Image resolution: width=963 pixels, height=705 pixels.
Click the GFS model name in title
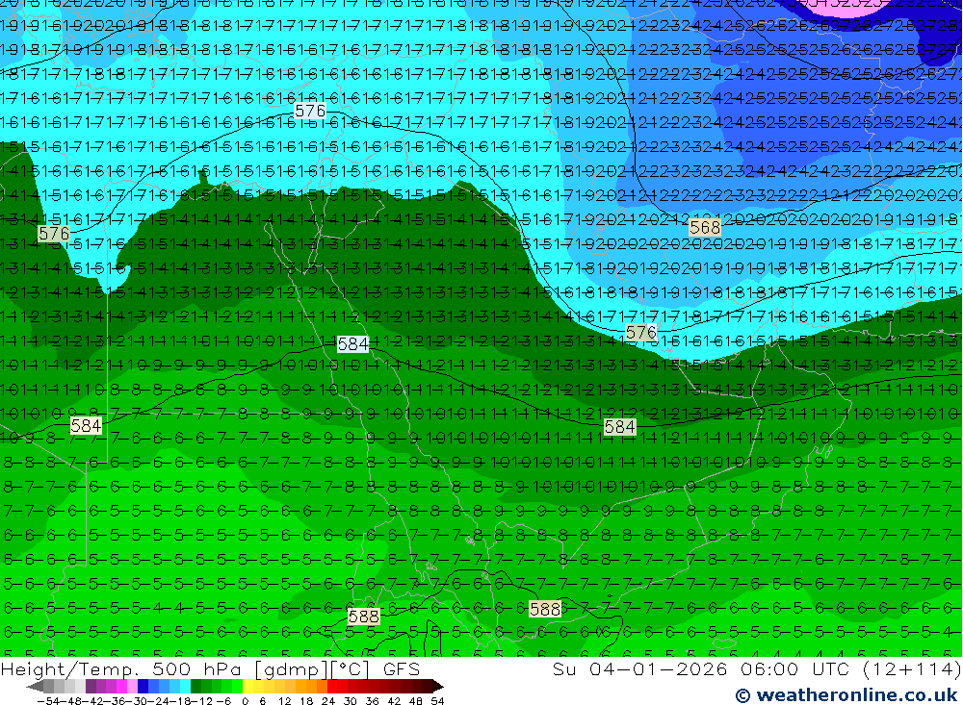tap(402, 668)
